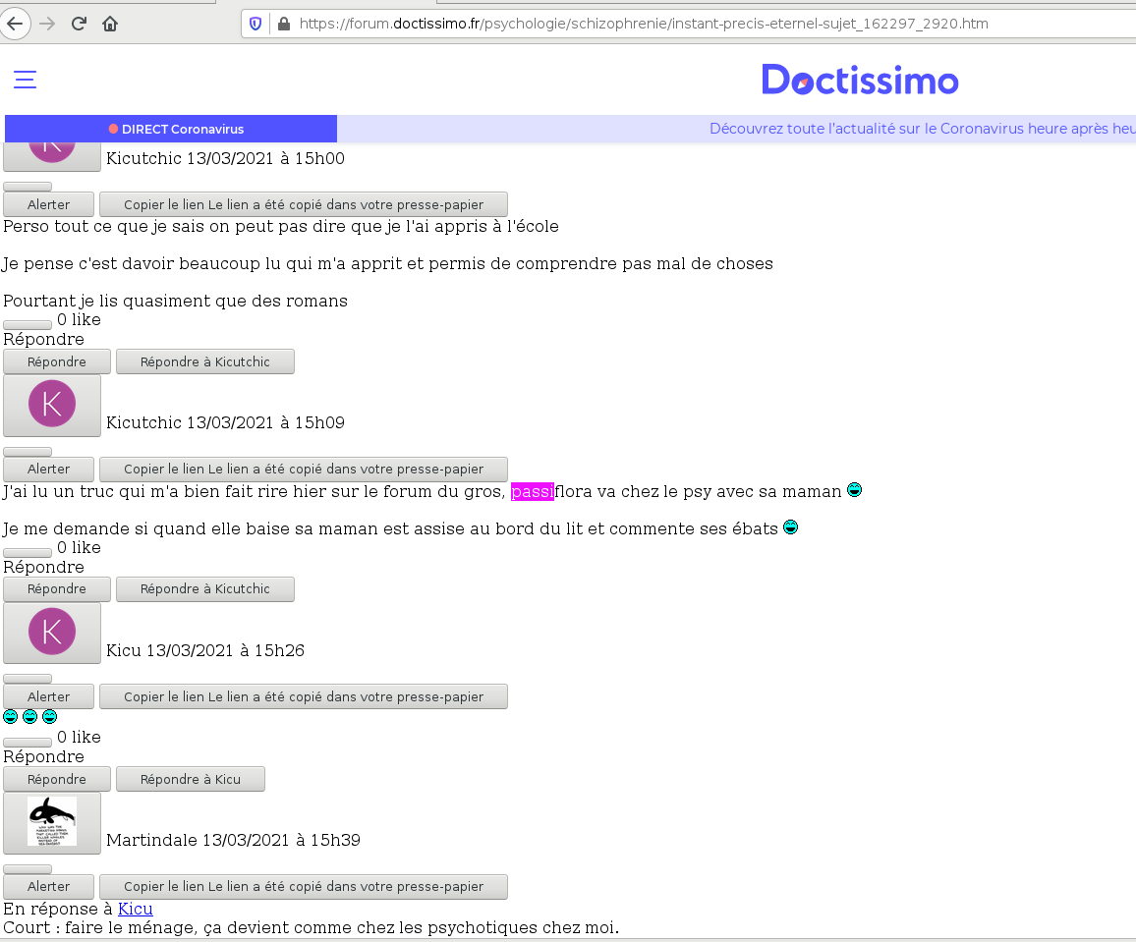Image resolution: width=1136 pixels, height=942 pixels.
Task: Go to browser home page via home icon
Action: tap(110, 23)
